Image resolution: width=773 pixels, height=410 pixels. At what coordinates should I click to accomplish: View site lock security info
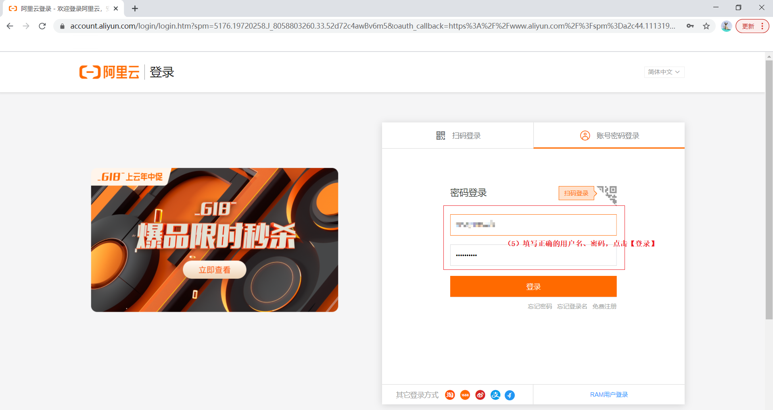[x=62, y=26]
